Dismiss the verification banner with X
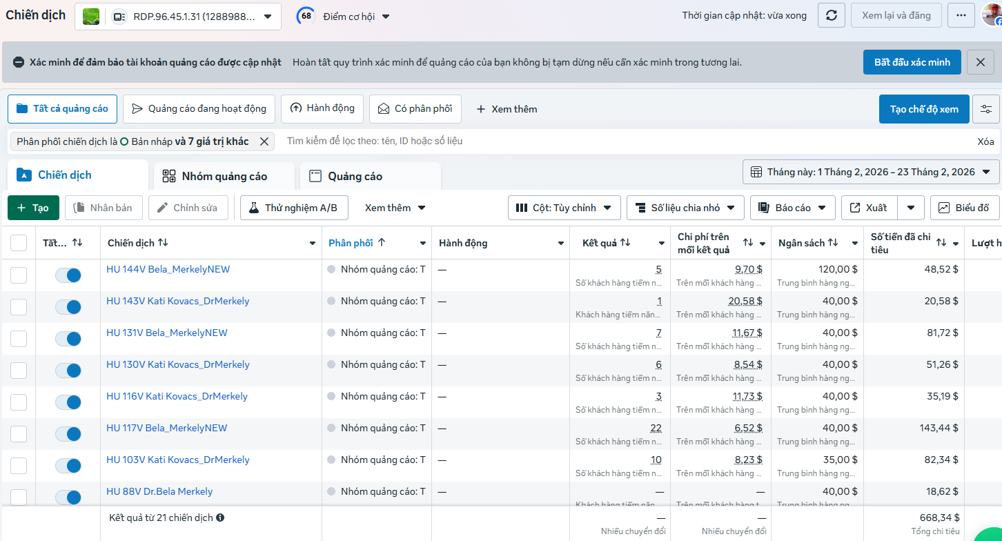This screenshot has height=541, width=1002. [x=981, y=62]
